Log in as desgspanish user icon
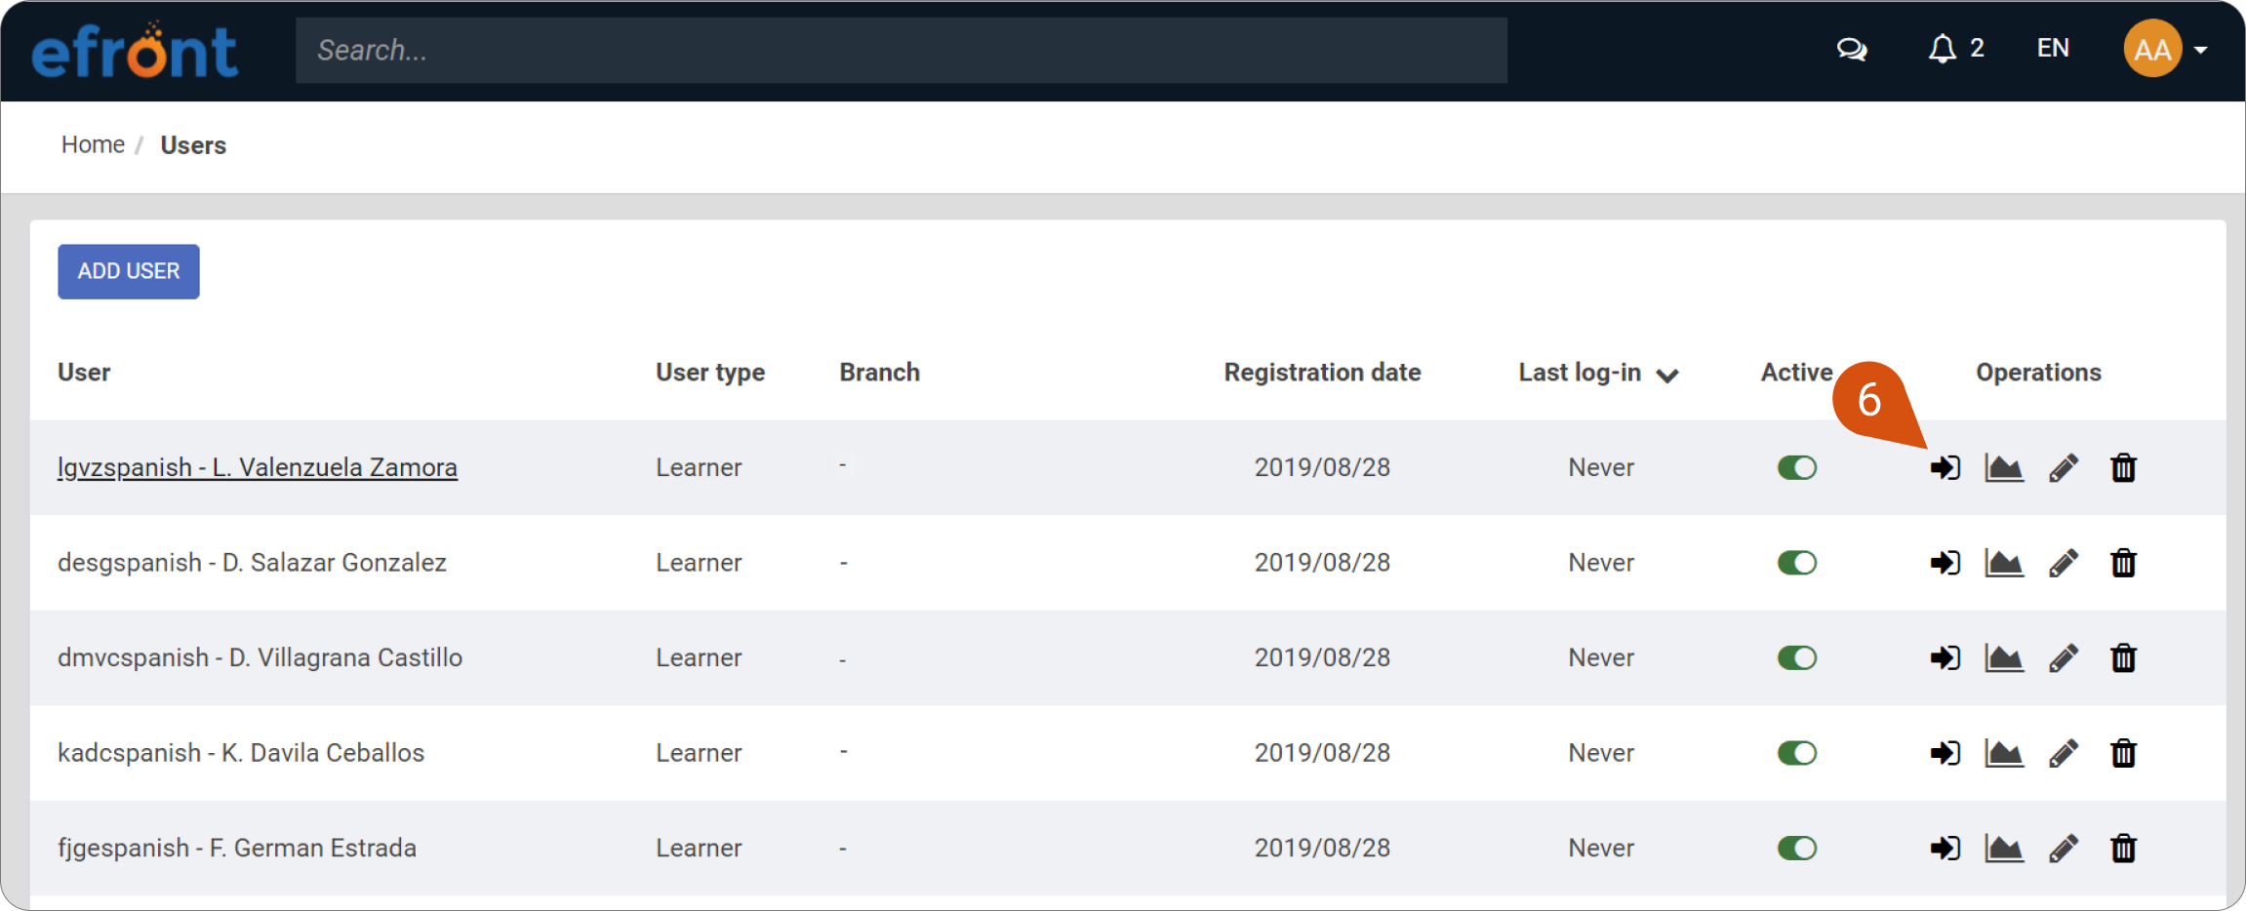This screenshot has height=911, width=2246. pos(1945,563)
